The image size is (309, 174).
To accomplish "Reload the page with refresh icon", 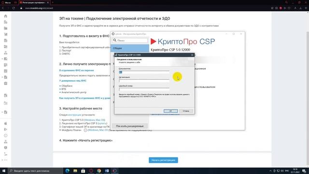I will (x=14, y=8).
